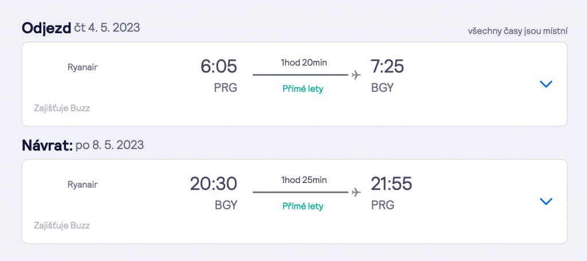Click the airplane icon on outbound flight

click(357, 75)
